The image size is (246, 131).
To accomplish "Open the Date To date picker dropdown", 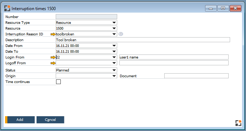I will (114, 52).
